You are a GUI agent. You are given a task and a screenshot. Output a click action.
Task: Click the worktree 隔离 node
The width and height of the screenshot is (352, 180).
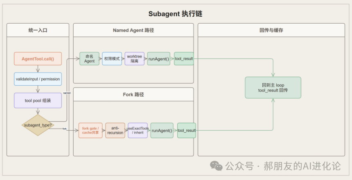135,59
